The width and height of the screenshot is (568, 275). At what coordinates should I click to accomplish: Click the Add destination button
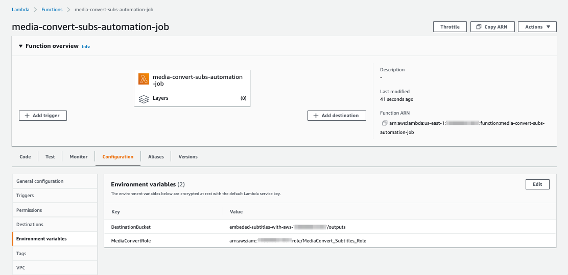(x=337, y=116)
